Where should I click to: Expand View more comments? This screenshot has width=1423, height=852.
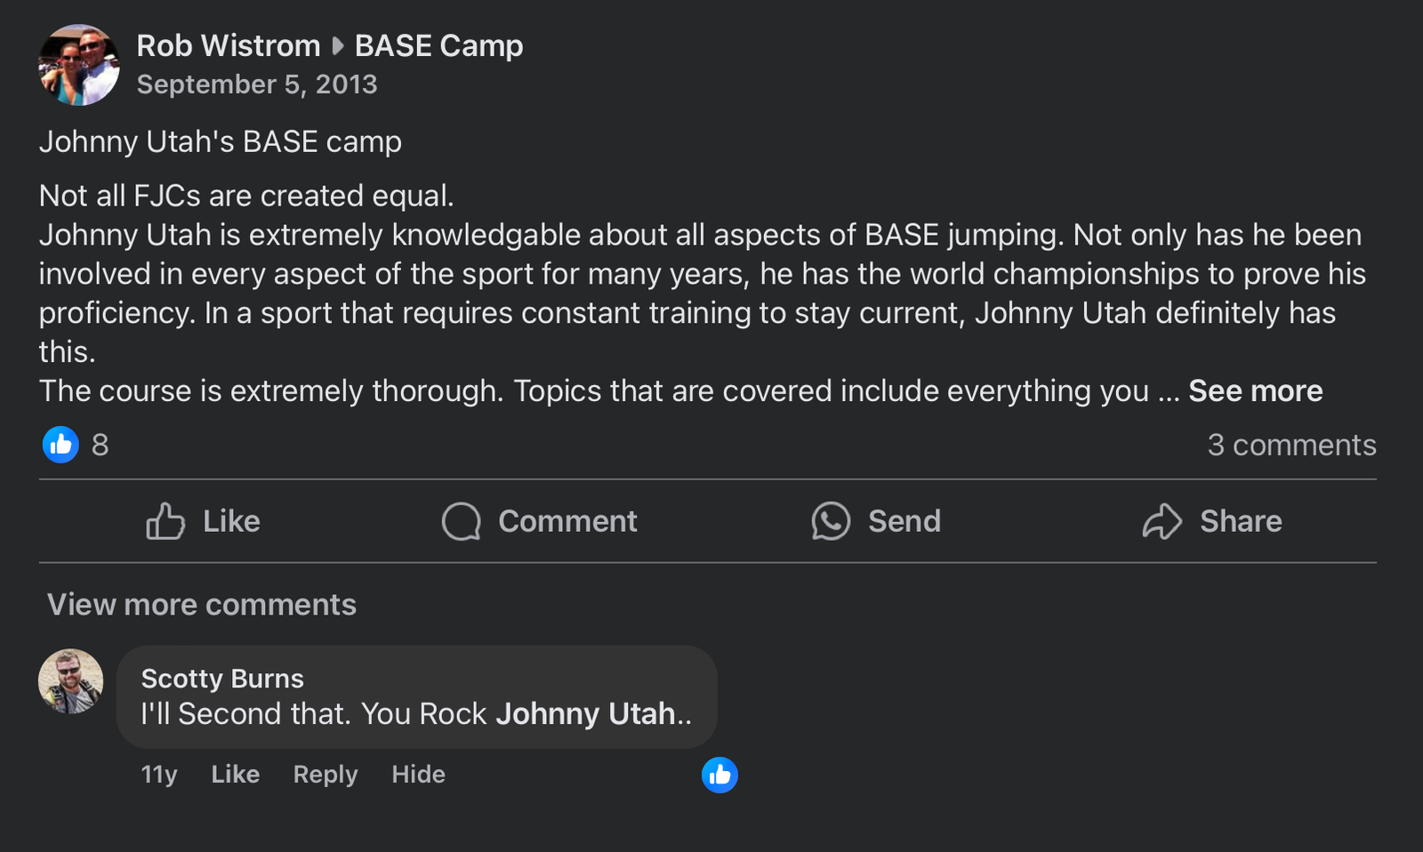click(202, 605)
